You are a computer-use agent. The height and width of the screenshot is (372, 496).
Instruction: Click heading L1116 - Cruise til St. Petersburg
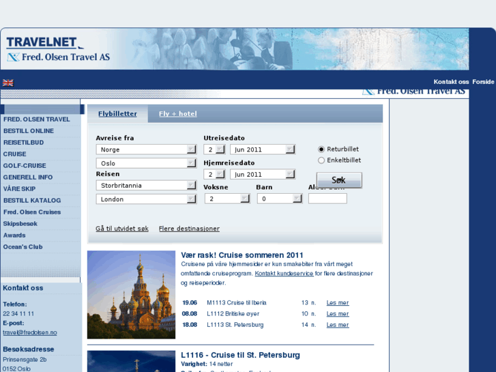click(240, 355)
